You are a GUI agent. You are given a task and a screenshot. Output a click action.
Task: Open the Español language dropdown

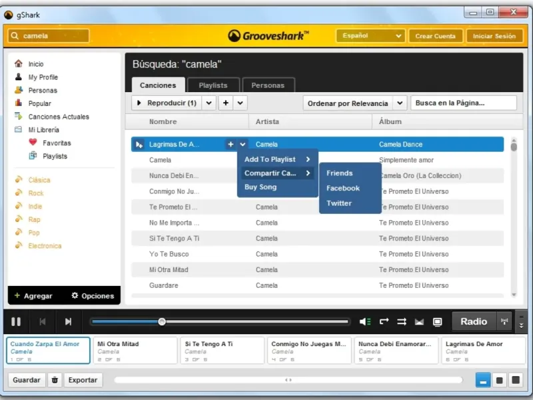pyautogui.click(x=370, y=36)
